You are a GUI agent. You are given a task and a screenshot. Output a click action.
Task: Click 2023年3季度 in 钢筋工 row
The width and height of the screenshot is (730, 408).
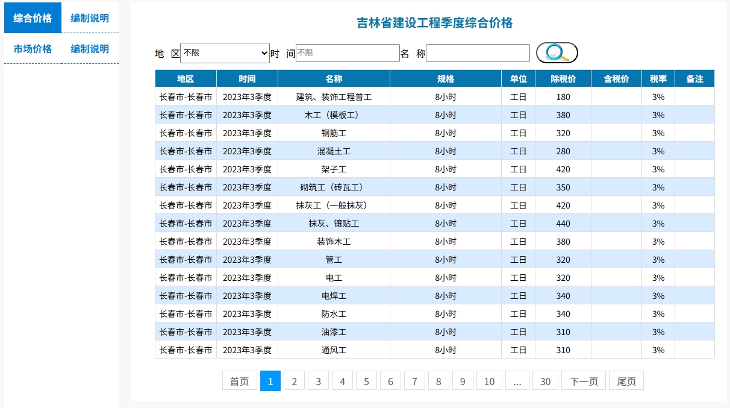point(247,133)
